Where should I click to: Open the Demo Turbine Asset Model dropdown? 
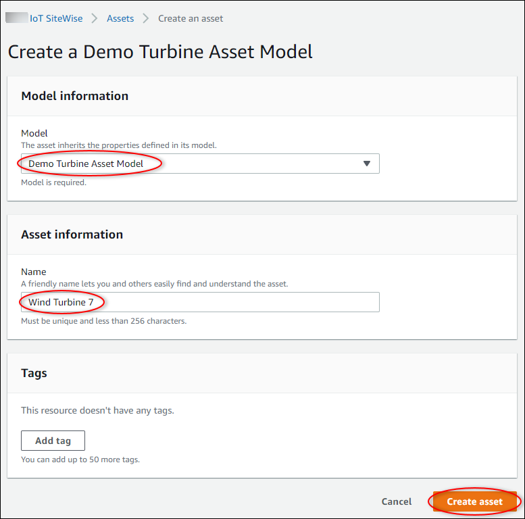click(x=199, y=164)
